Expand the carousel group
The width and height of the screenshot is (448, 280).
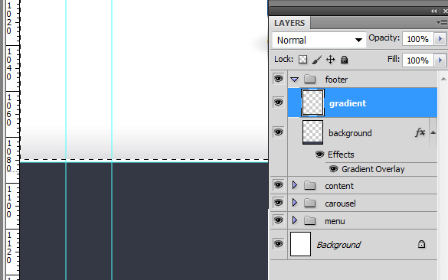[x=295, y=203]
